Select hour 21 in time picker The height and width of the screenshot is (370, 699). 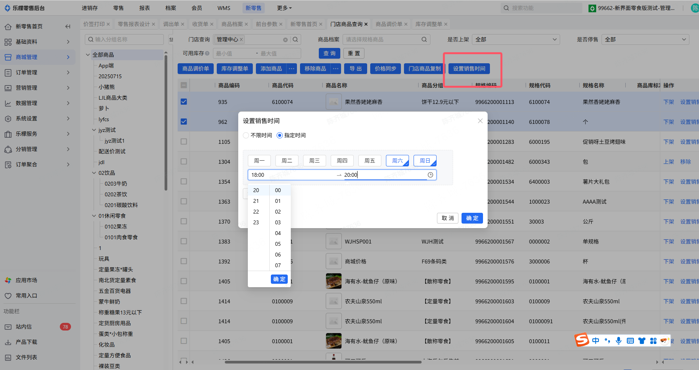[256, 201]
